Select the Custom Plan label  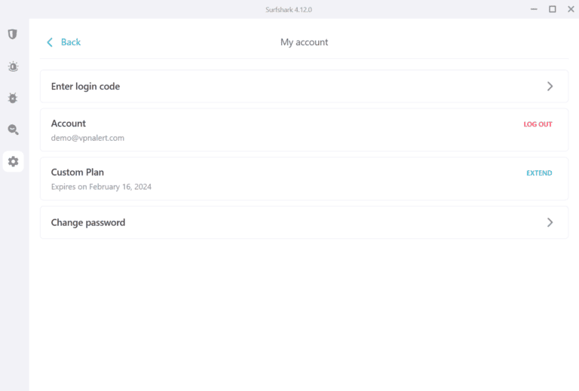pos(78,173)
